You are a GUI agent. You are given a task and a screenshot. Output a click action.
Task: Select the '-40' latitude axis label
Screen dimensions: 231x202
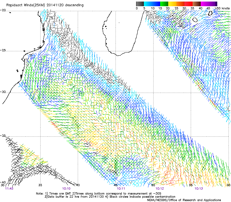[3, 182]
